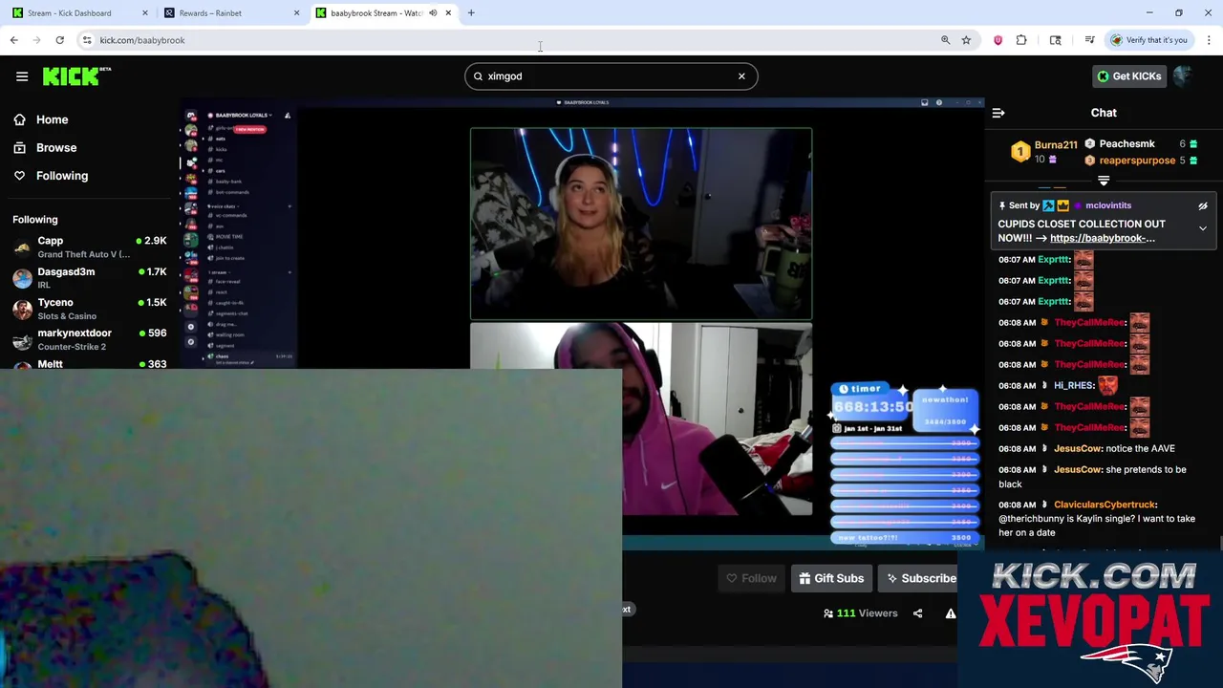The image size is (1223, 688).
Task: Collapse the chat panel arrow icon
Action: (998, 113)
